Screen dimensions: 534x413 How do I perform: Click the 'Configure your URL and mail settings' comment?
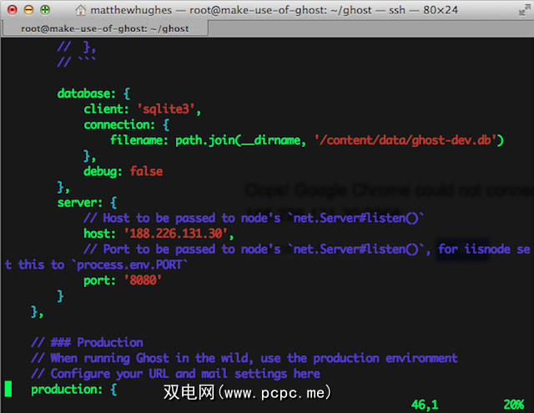pyautogui.click(x=175, y=374)
